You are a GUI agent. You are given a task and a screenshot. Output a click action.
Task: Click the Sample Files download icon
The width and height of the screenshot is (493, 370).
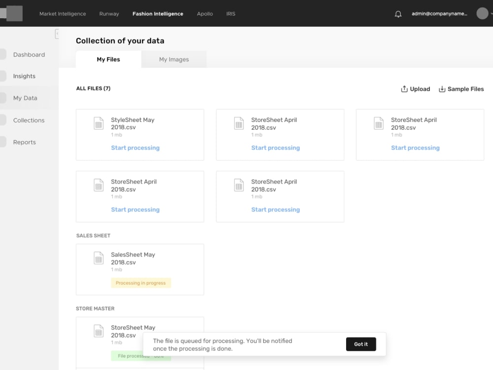tap(440, 89)
